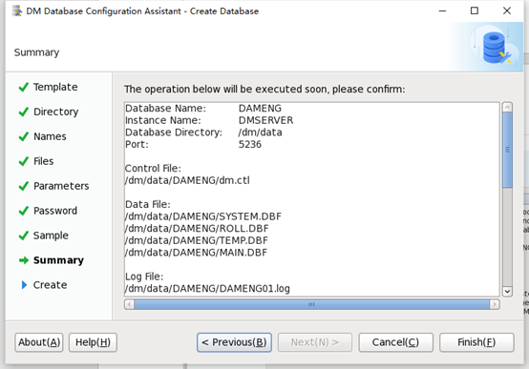This screenshot has width=529, height=369.
Task: Click the vertical scrollbar up arrow
Action: [507, 108]
